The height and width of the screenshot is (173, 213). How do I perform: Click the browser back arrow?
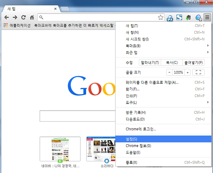tap(7, 18)
